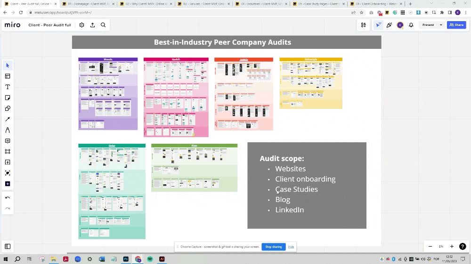The image size is (471, 264).
Task: Click the browser address bar
Action: 189,13
